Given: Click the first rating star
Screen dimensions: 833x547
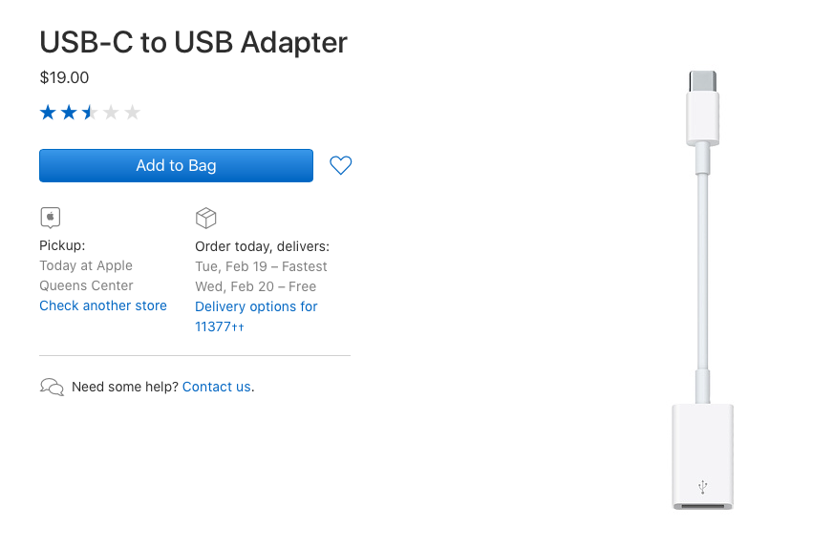Looking at the screenshot, I should tap(48, 113).
